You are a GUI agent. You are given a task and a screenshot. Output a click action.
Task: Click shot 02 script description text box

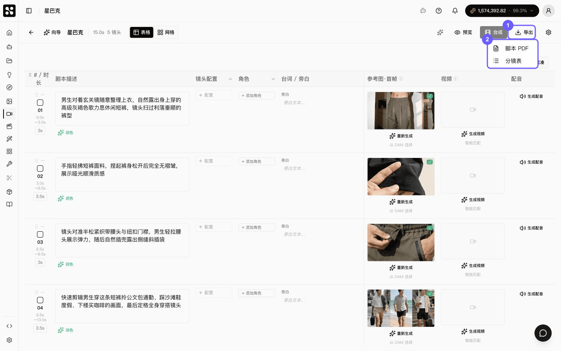coord(122,174)
